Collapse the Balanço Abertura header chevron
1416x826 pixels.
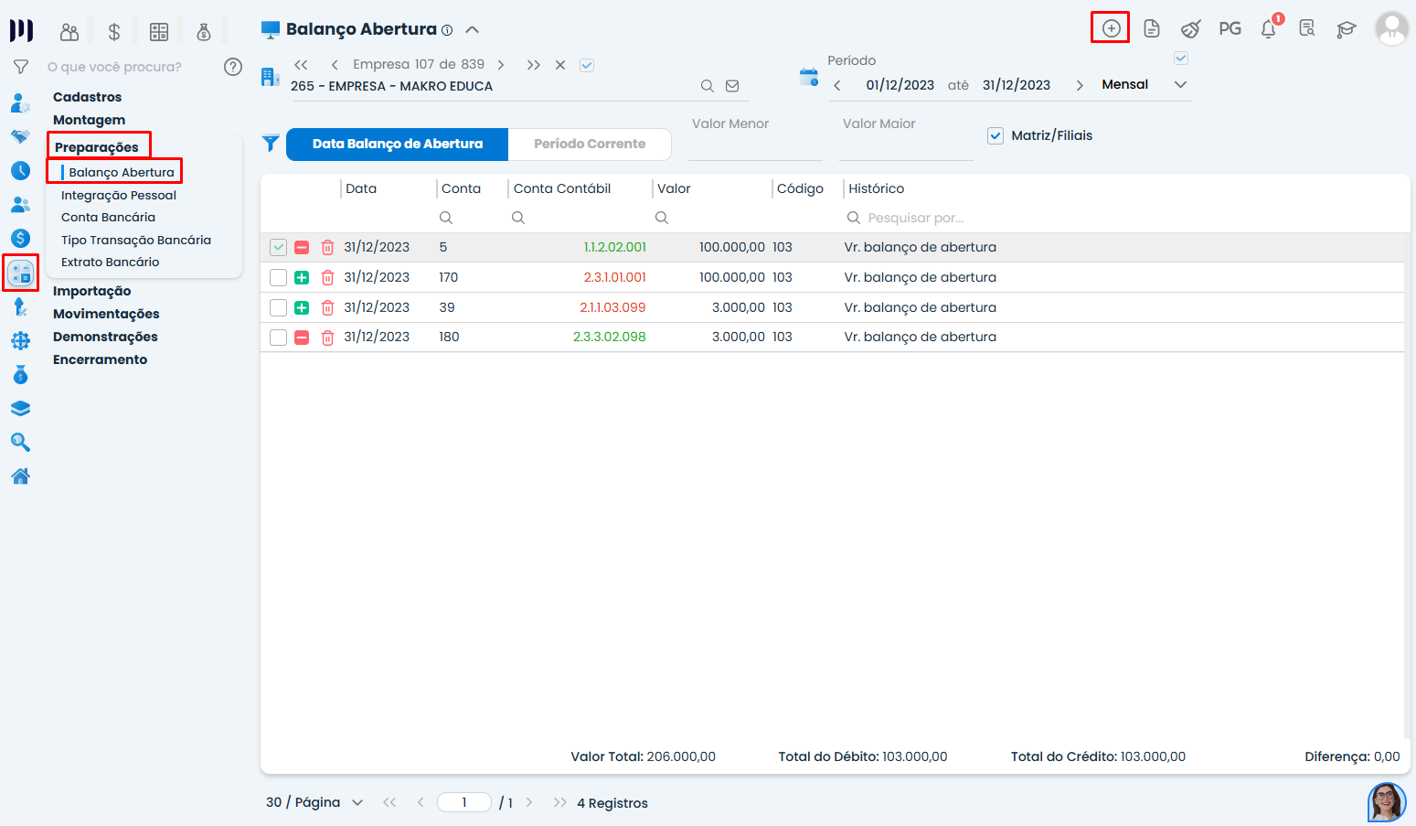472,29
